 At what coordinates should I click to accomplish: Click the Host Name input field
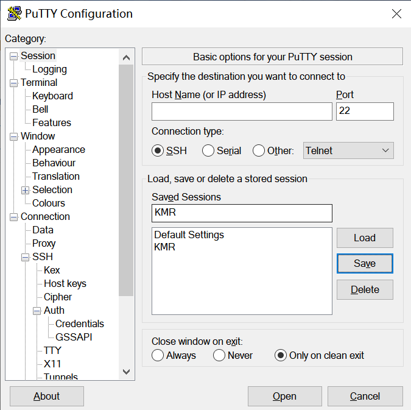242,111
